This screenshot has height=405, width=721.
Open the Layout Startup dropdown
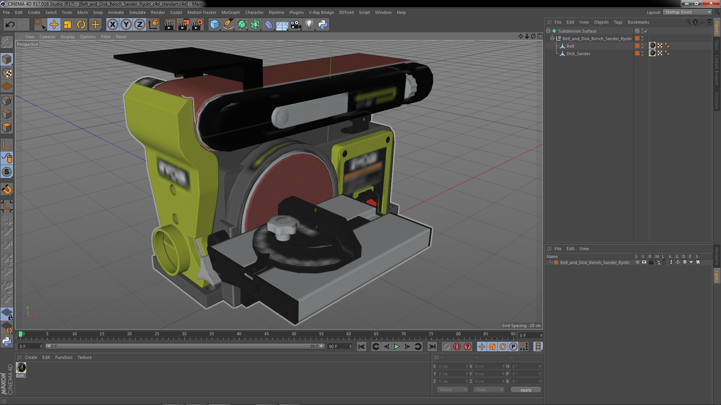point(688,12)
